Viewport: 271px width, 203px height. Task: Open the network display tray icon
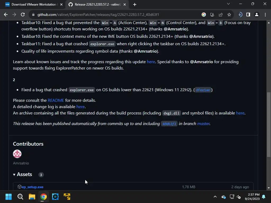click(x=232, y=197)
